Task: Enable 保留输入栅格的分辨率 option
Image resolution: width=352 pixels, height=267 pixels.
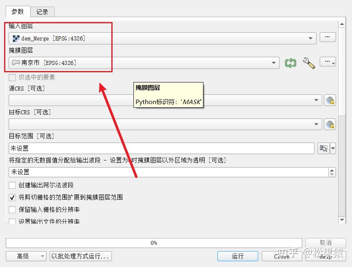Action: coord(13,209)
